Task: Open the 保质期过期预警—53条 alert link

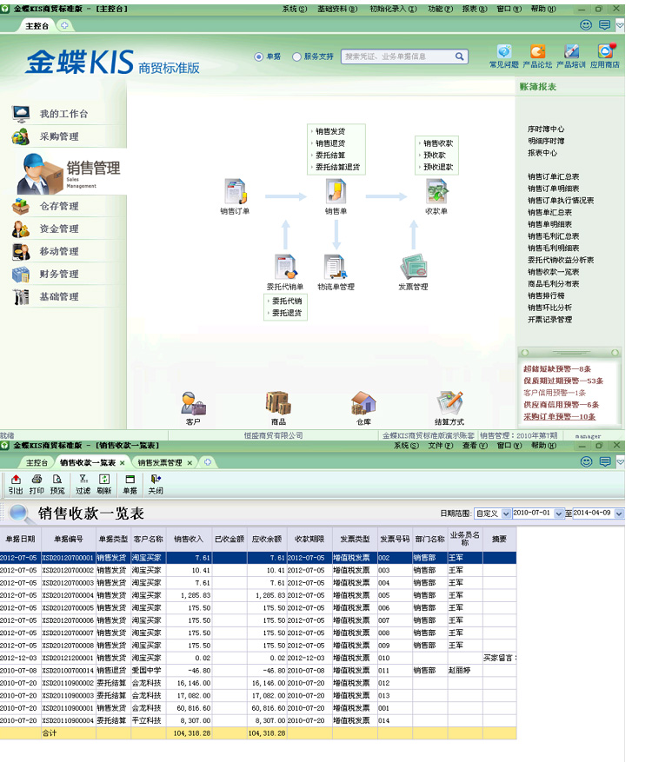Action: (563, 381)
